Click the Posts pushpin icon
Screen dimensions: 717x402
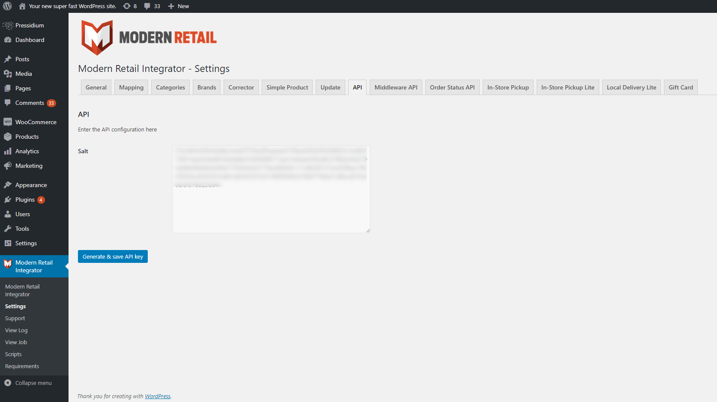(x=8, y=59)
